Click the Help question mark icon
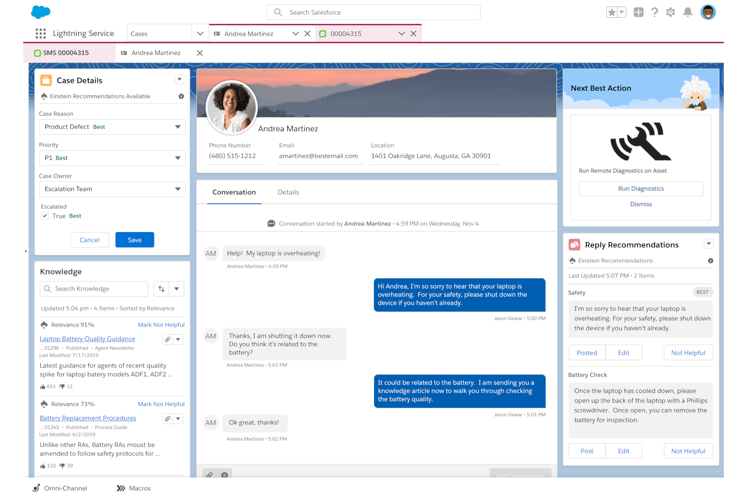747x498 pixels. coord(655,12)
